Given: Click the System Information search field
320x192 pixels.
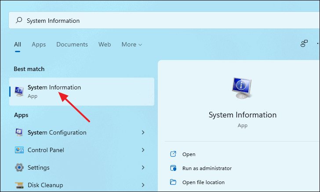Looking at the screenshot, I should click(x=164, y=20).
